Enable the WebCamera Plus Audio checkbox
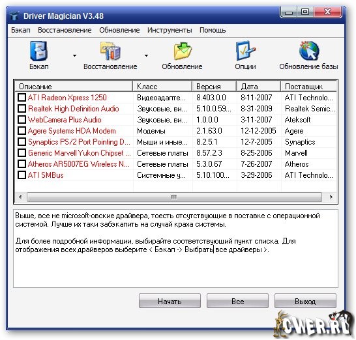Image resolution: width=356 pixels, height=340 pixels. click(x=22, y=120)
